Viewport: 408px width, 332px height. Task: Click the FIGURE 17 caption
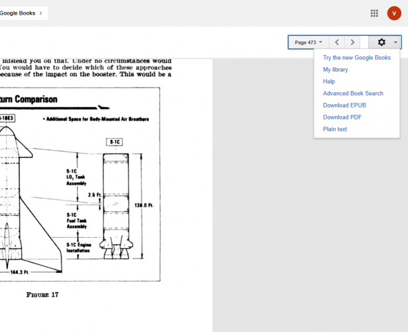point(43,295)
